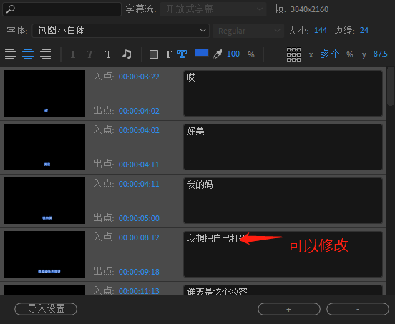Image resolution: width=395 pixels, height=324 pixels.
Task: Click the caption list scrollbar
Action: 391,86
